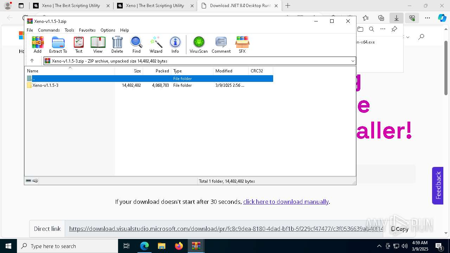Launch the Wizard wand icon
The height and width of the screenshot is (253, 450).
(x=156, y=45)
